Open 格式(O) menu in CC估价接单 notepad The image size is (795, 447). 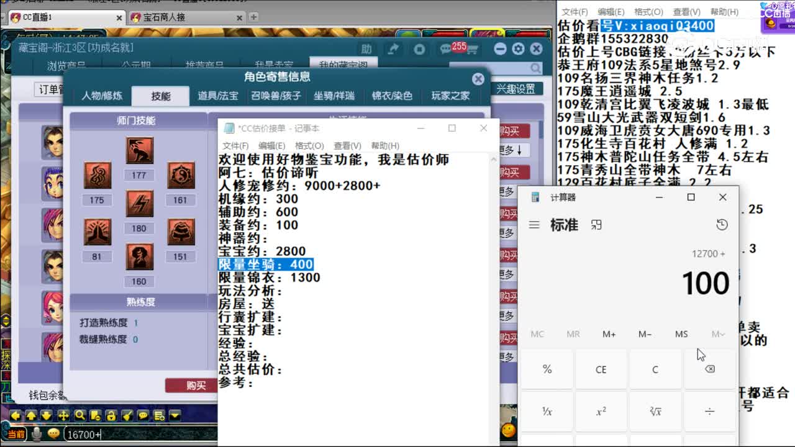click(309, 145)
